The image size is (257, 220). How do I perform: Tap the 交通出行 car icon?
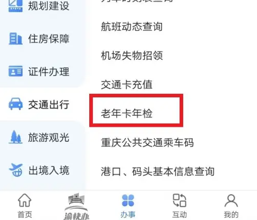point(15,104)
